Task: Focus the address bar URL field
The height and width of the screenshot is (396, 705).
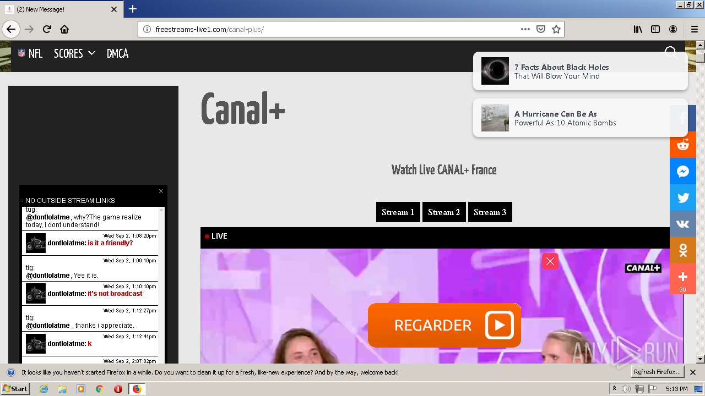Action: coord(336,29)
